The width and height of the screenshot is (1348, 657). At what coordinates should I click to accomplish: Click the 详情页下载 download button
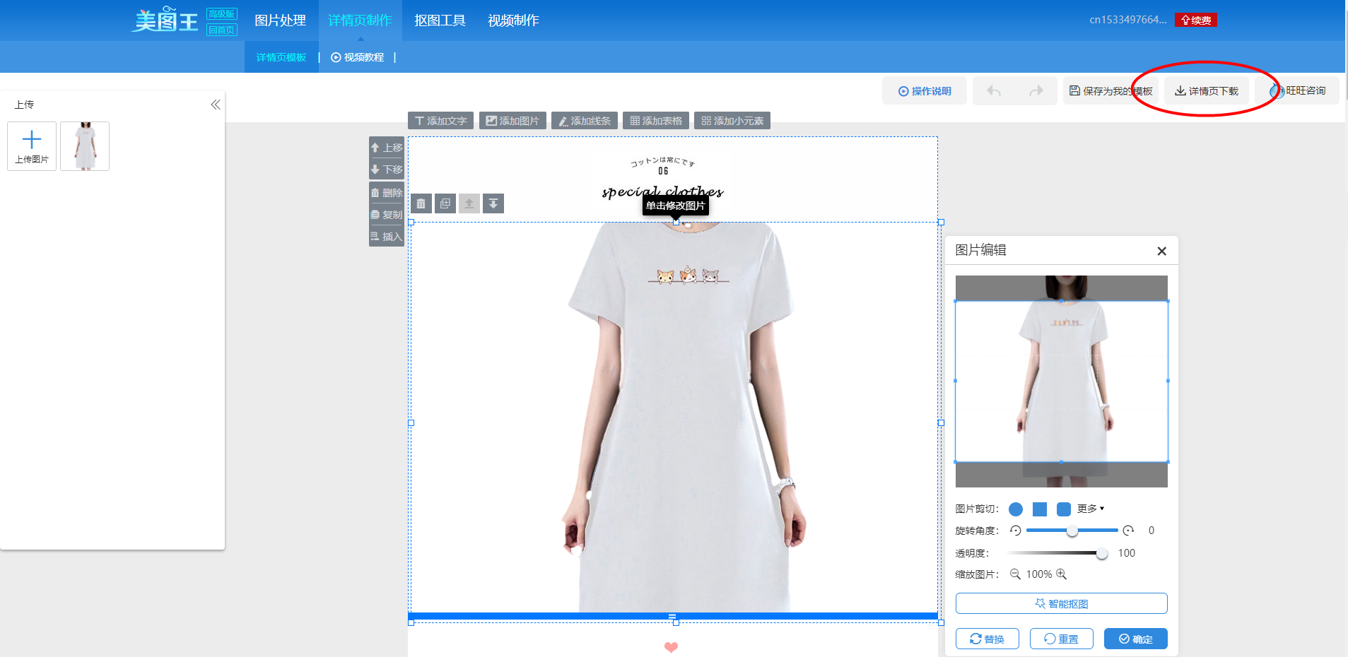(1207, 91)
